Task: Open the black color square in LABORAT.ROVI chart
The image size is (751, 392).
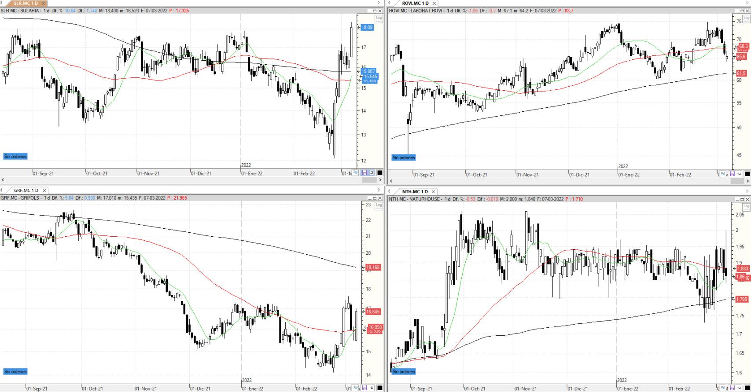Action: tap(747, 174)
